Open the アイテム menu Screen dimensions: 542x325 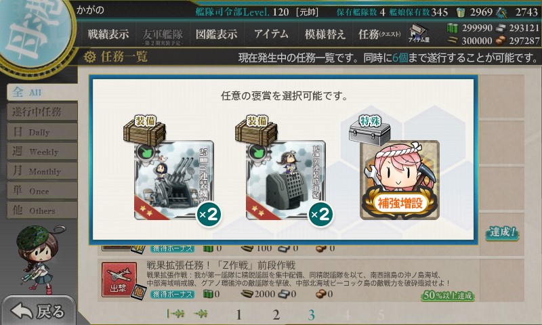[271, 35]
